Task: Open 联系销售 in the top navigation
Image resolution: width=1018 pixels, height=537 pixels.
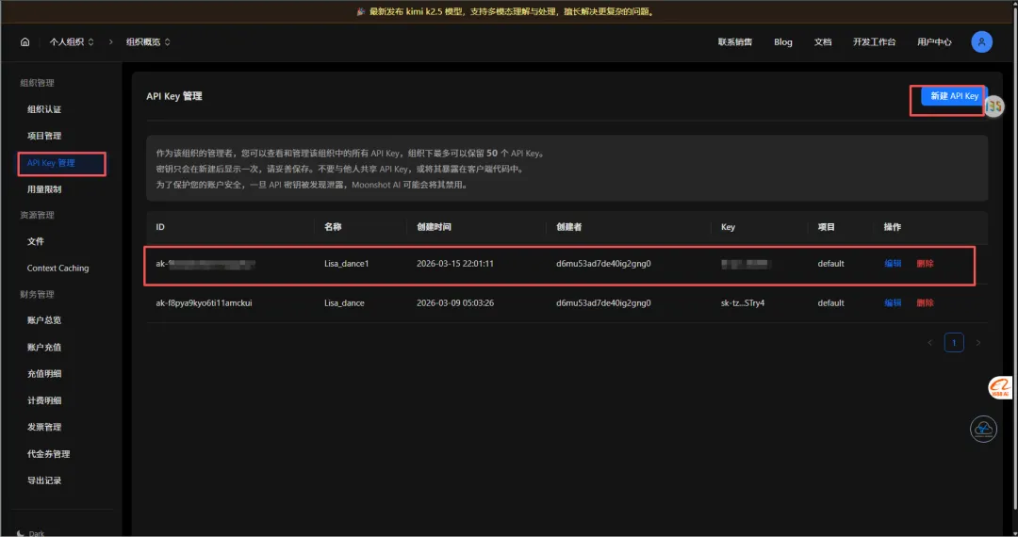Action: 735,42
